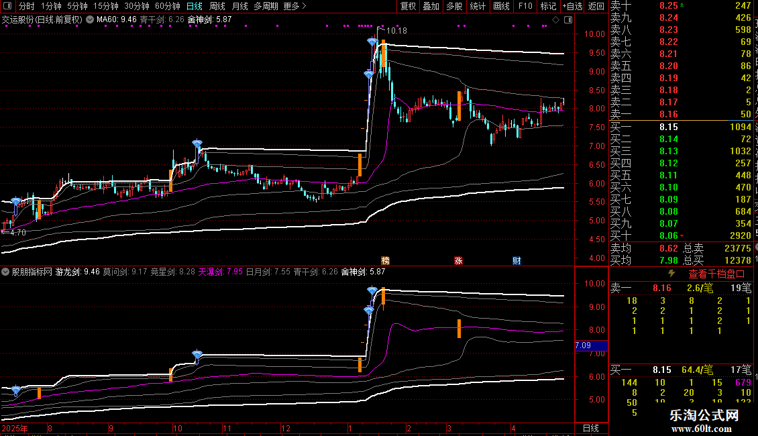Click 竟星剑: 8.28 indicator label
Image resolution: width=758 pixels, height=436 pixels.
coord(172,272)
